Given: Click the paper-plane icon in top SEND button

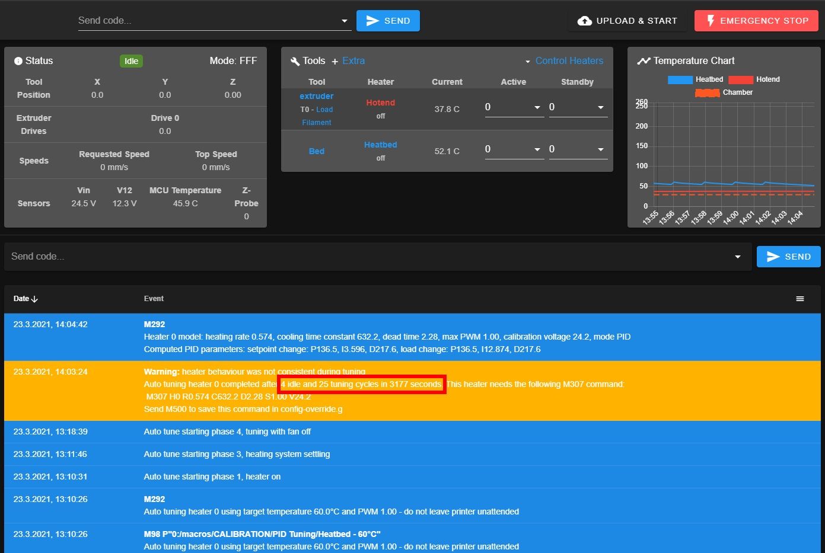Looking at the screenshot, I should coord(372,21).
